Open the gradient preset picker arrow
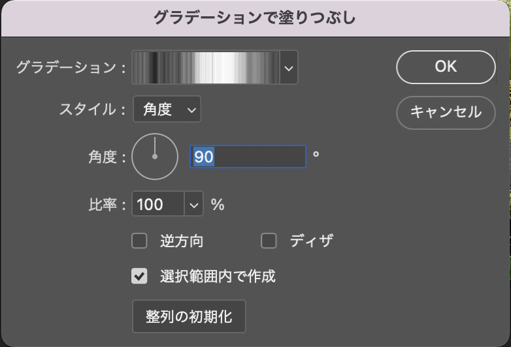Image resolution: width=511 pixels, height=347 pixels. point(289,67)
